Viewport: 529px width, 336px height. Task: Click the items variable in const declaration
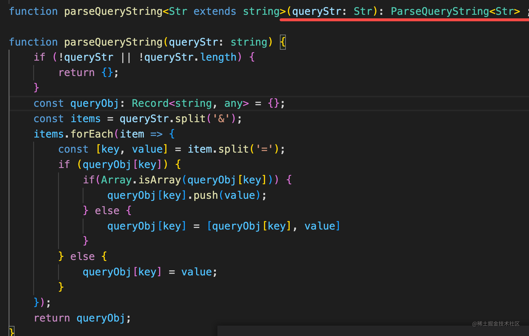86,119
